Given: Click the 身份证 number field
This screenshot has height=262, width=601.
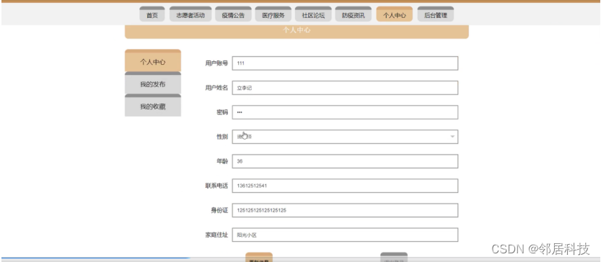Looking at the screenshot, I should [345, 210].
